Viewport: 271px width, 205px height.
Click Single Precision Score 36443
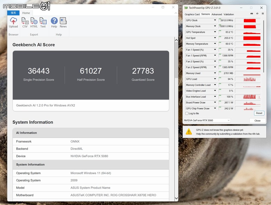pos(39,71)
